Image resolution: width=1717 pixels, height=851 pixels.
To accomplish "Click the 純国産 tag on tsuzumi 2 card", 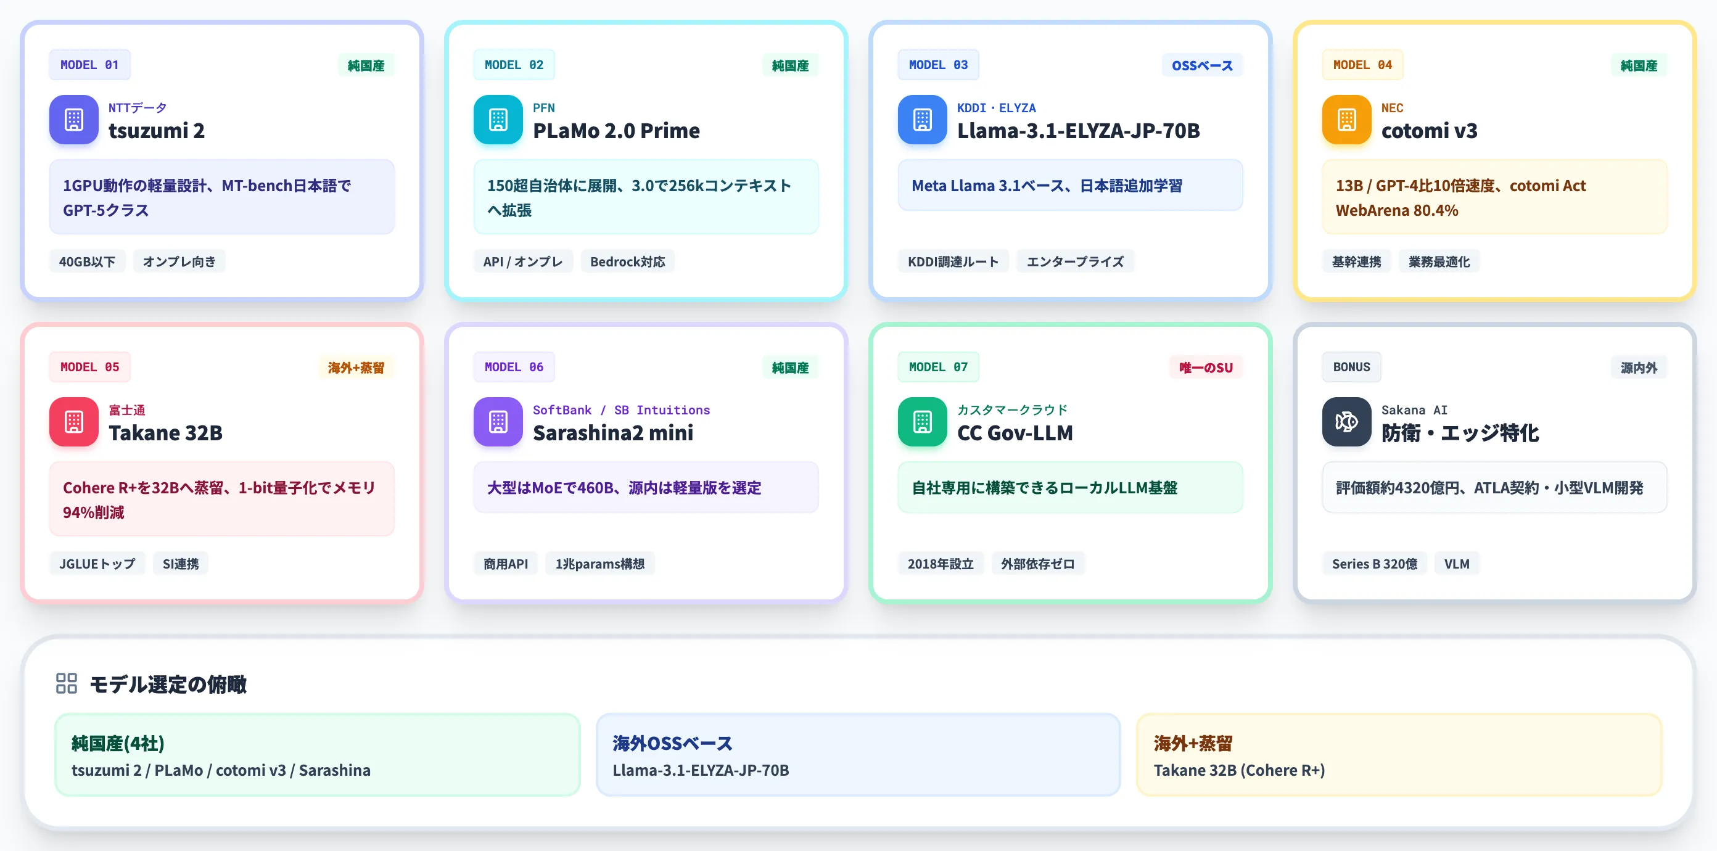I will coord(366,65).
